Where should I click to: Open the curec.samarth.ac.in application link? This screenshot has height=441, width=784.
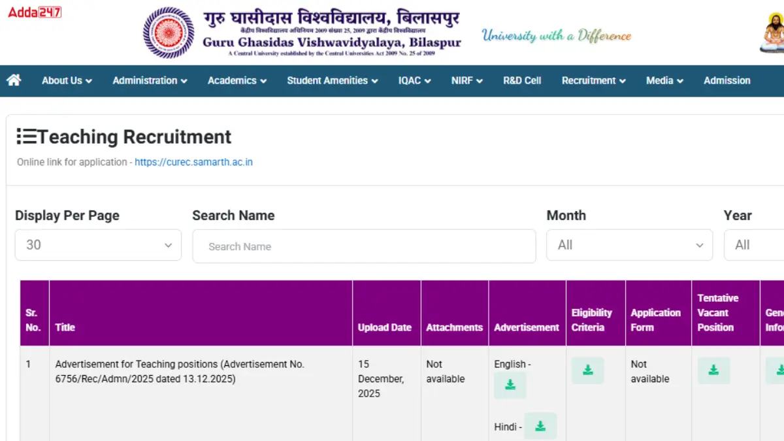coord(193,162)
